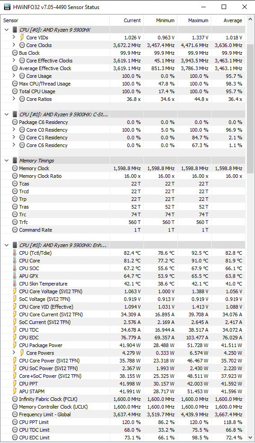Select the SoC Voltage (SVI2 TFN) row
255x443 pixels.
[x=123, y=299]
